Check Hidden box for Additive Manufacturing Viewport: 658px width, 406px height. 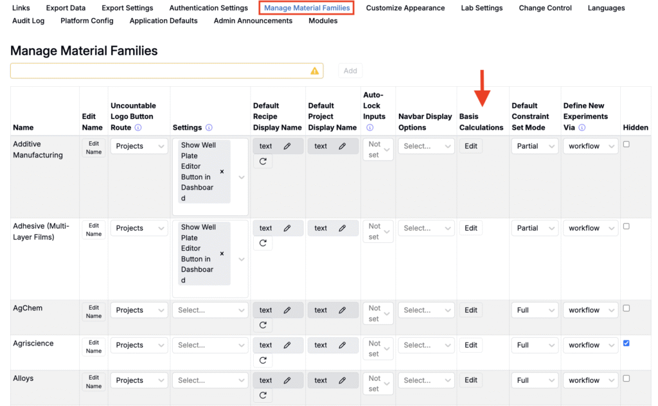(627, 145)
